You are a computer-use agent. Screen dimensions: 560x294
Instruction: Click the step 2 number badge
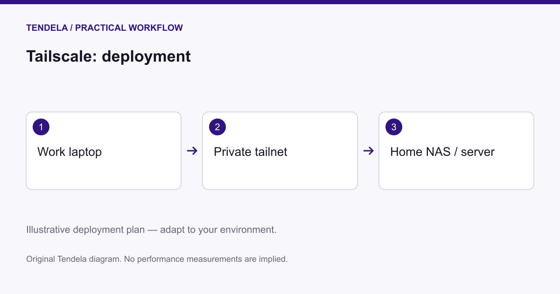pyautogui.click(x=217, y=127)
